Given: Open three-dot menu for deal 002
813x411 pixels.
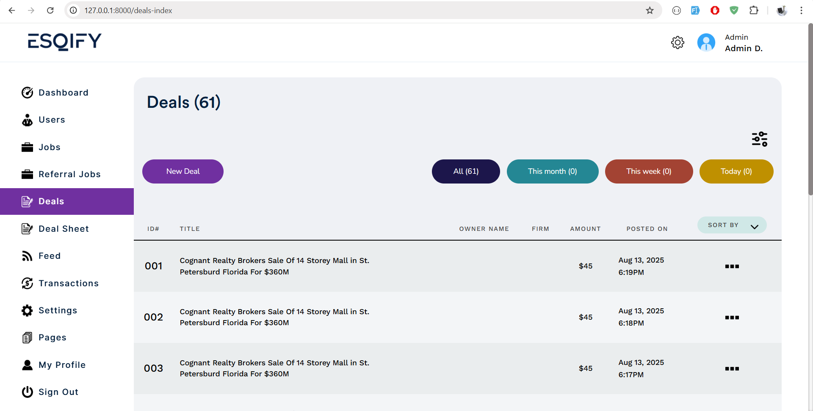Looking at the screenshot, I should click(732, 318).
